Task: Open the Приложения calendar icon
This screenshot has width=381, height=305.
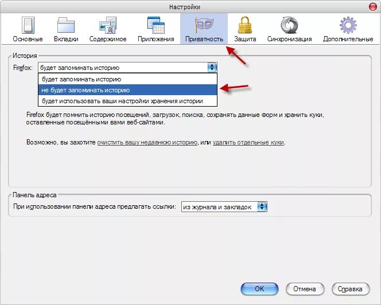Action: pyautogui.click(x=155, y=25)
